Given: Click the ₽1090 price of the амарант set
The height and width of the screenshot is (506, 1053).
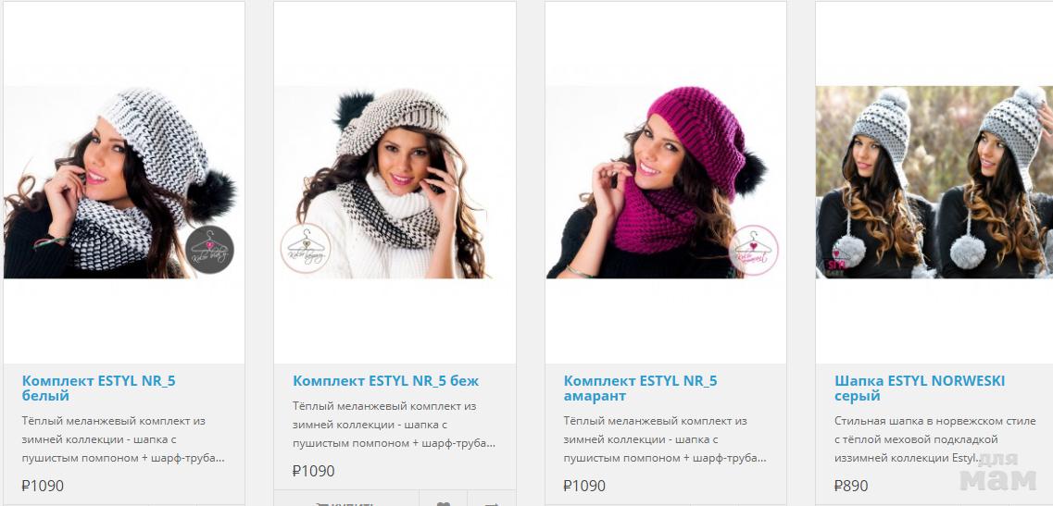Looking at the screenshot, I should click(584, 486).
